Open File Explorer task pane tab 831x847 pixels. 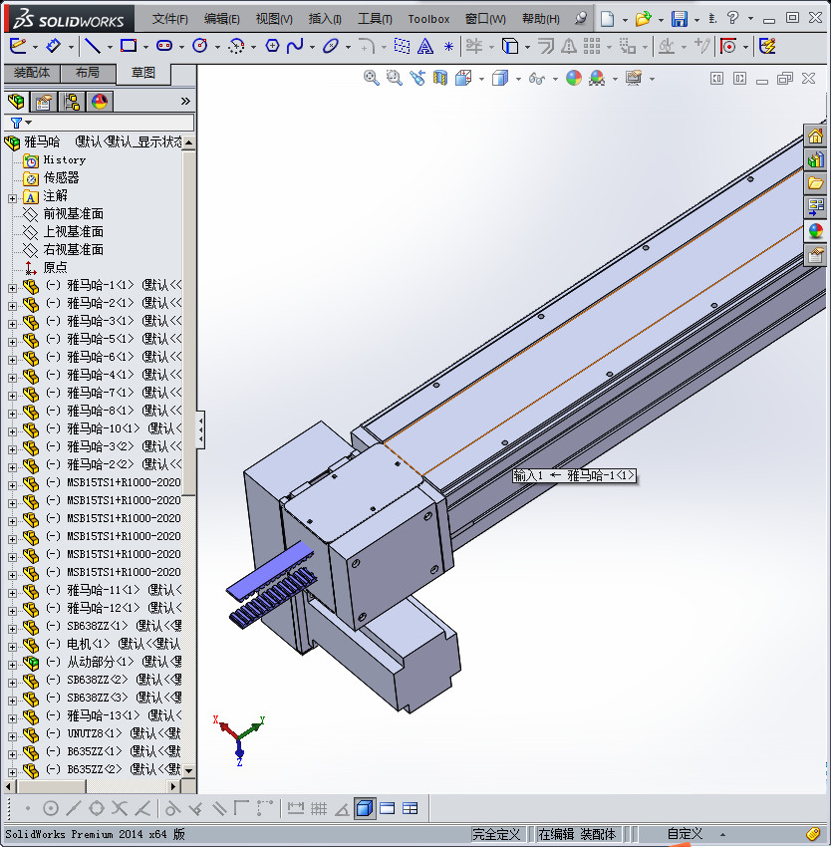tap(815, 183)
